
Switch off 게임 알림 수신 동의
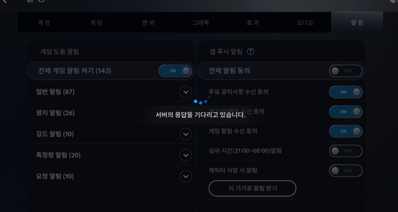[x=346, y=131]
